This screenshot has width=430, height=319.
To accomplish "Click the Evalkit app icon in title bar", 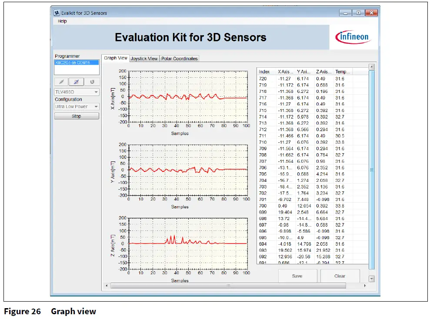I will point(57,13).
